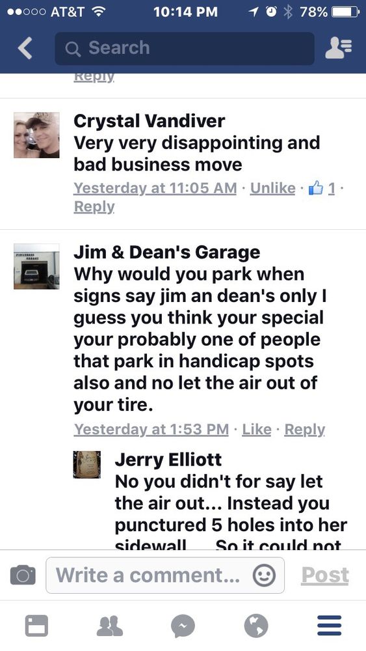
Task: Open Crystal Vandiver's profile picture
Action: (36, 135)
